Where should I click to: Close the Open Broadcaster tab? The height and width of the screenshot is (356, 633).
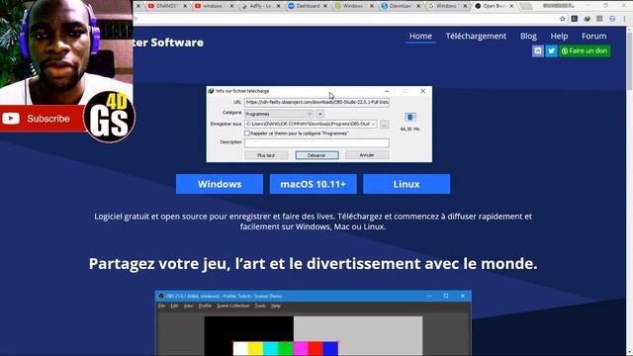pyautogui.click(x=511, y=6)
